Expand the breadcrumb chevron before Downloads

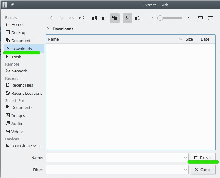point(48,29)
